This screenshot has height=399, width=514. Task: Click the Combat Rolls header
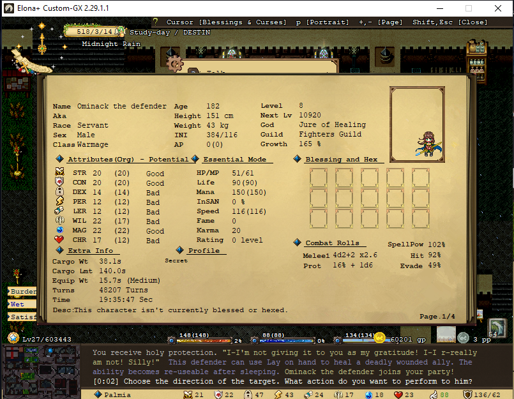(333, 243)
